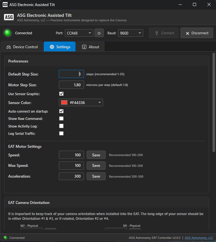Click the green connection status LED

tap(8, 33)
